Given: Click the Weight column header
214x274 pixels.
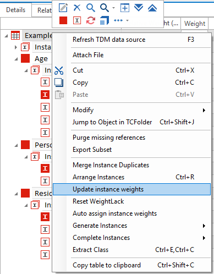Looking at the screenshot, I should coord(195,24).
